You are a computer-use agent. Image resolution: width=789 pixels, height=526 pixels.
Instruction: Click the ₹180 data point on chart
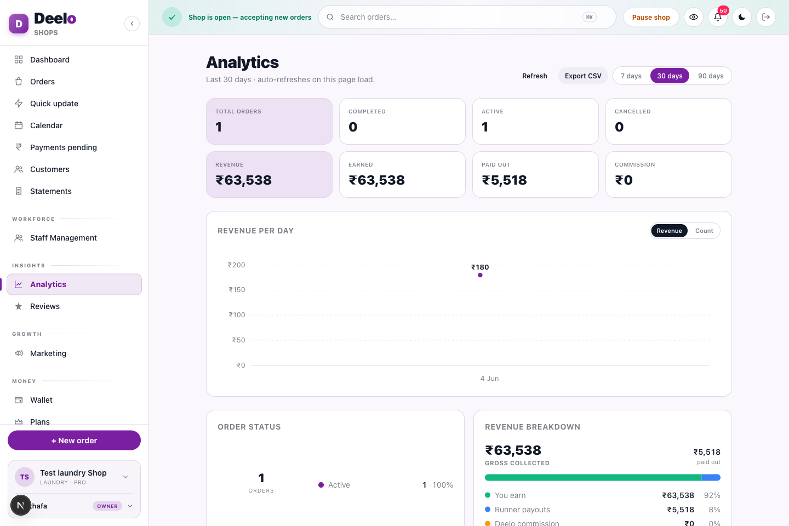coord(480,275)
